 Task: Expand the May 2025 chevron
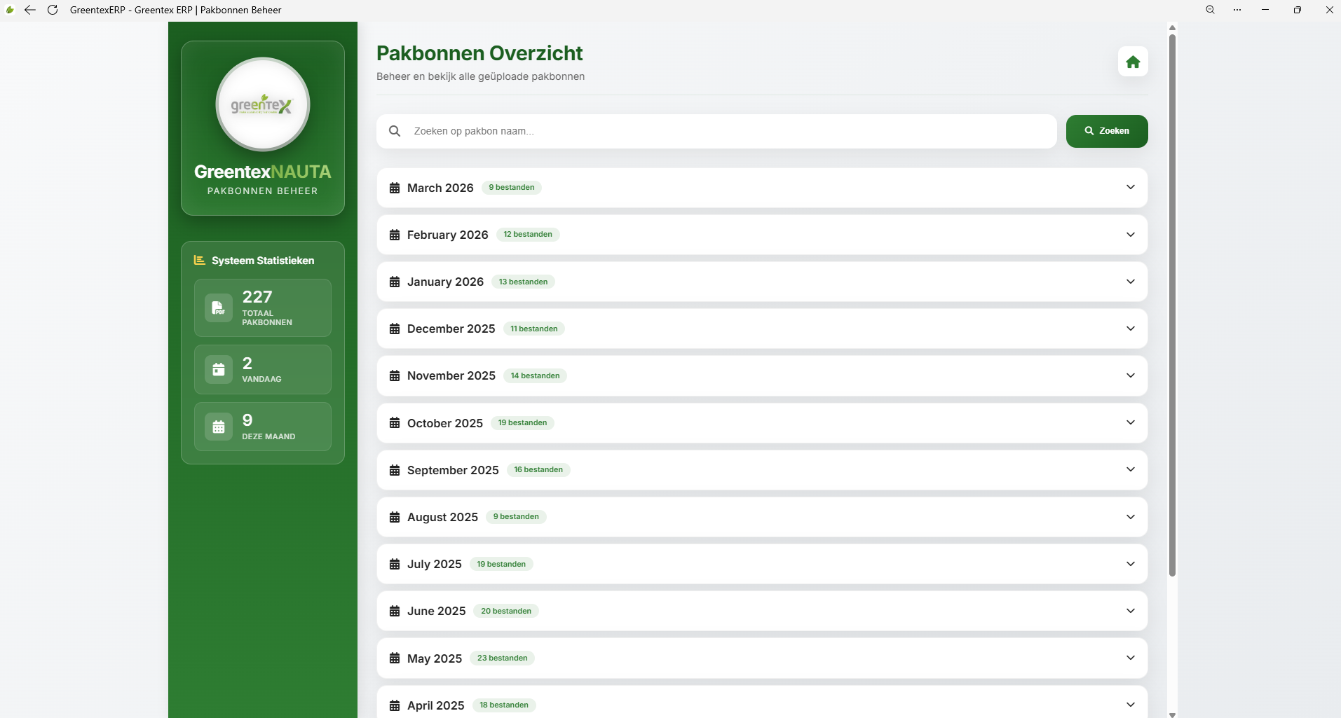tap(1131, 658)
